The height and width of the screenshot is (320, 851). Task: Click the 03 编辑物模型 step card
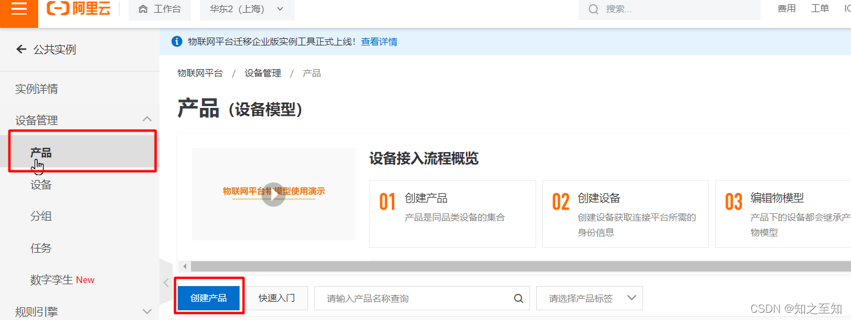pos(783,213)
